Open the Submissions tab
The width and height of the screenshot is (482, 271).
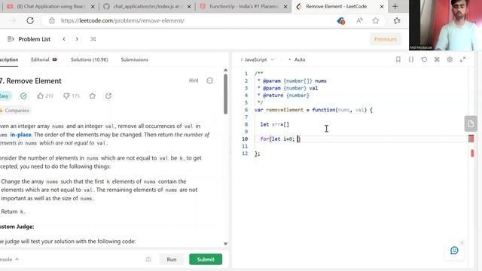tap(134, 59)
